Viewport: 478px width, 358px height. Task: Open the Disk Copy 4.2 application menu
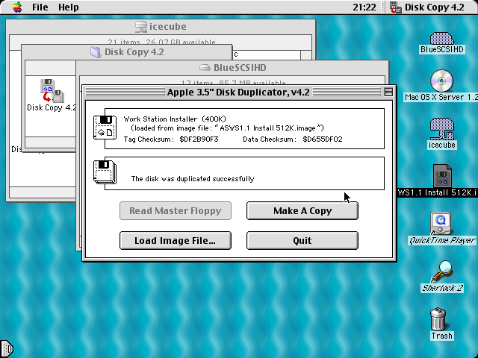click(x=426, y=7)
